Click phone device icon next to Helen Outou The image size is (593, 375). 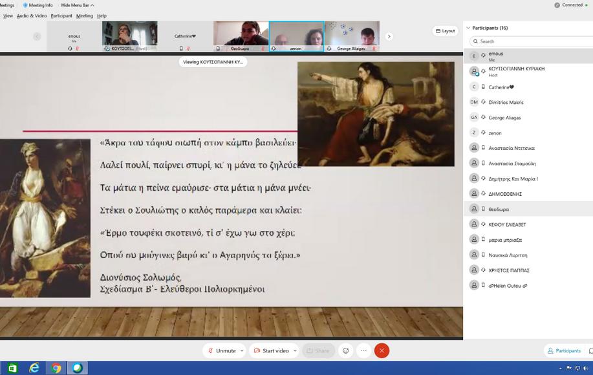tap(483, 285)
